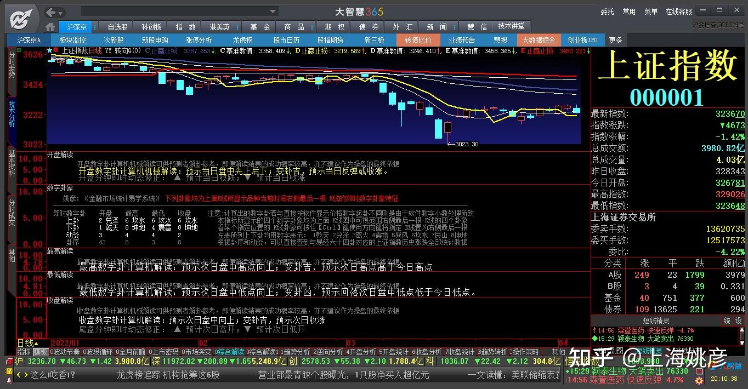
Task: Open 慧搜
Action: point(500,40)
